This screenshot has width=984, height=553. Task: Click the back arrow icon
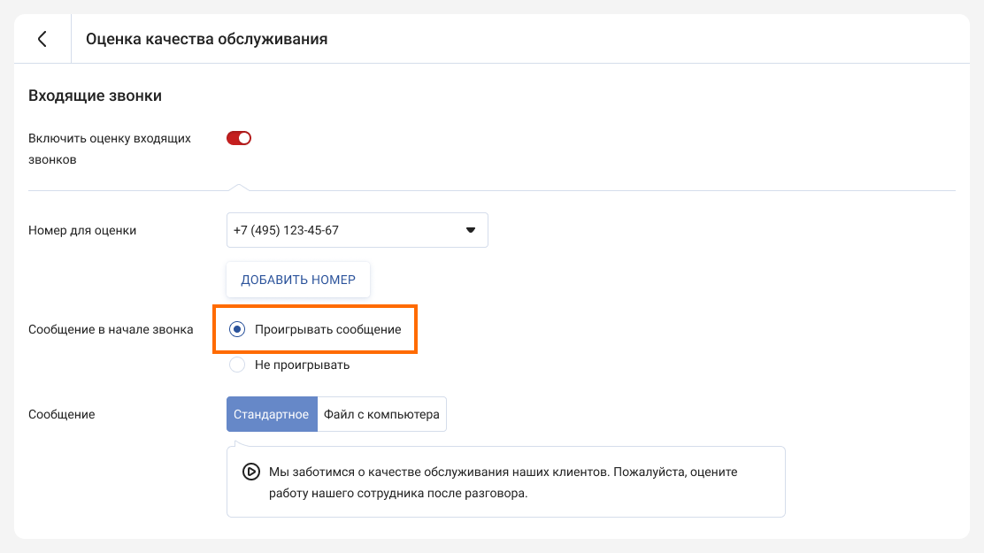42,39
